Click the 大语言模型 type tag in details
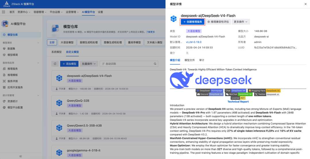The image size is (310, 159). [x=194, y=31]
